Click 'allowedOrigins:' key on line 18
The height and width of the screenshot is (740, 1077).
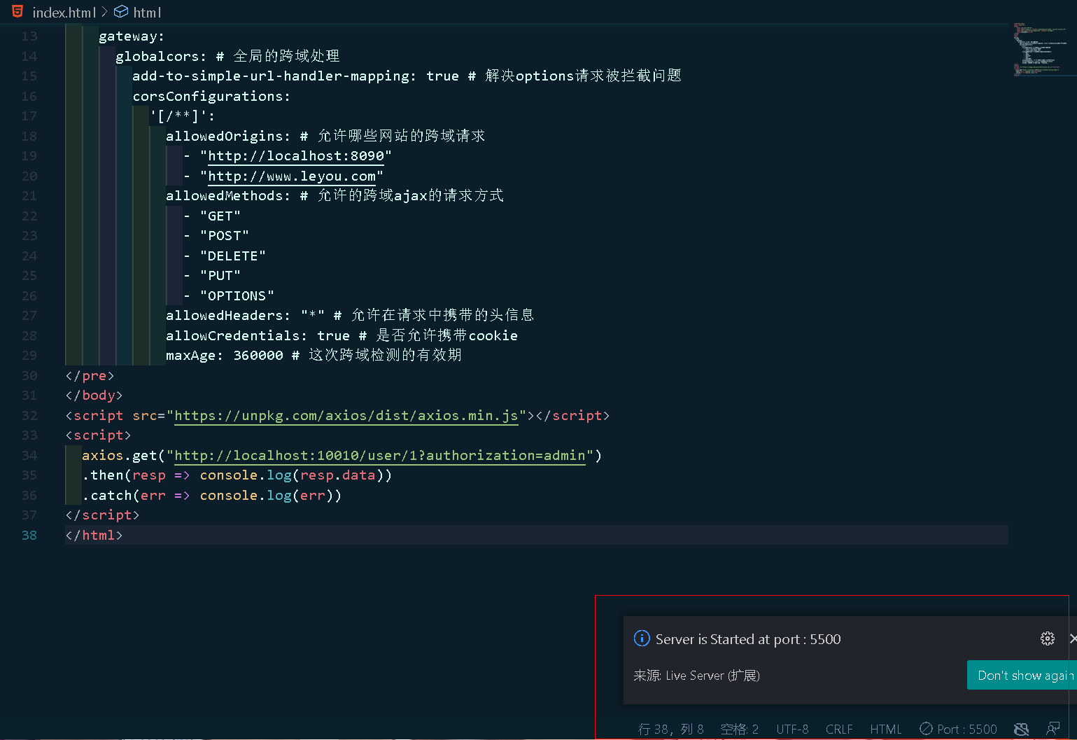tap(228, 136)
